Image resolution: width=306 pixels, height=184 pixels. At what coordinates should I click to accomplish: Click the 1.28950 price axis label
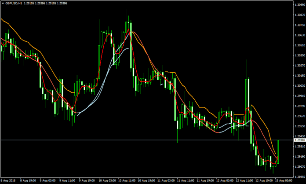(x=299, y=177)
